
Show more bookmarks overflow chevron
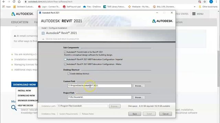tap(195, 7)
